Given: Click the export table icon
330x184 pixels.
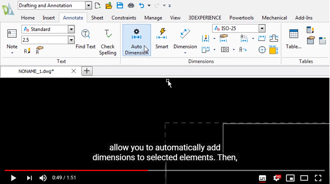Looking at the screenshot, I should click(x=322, y=40).
